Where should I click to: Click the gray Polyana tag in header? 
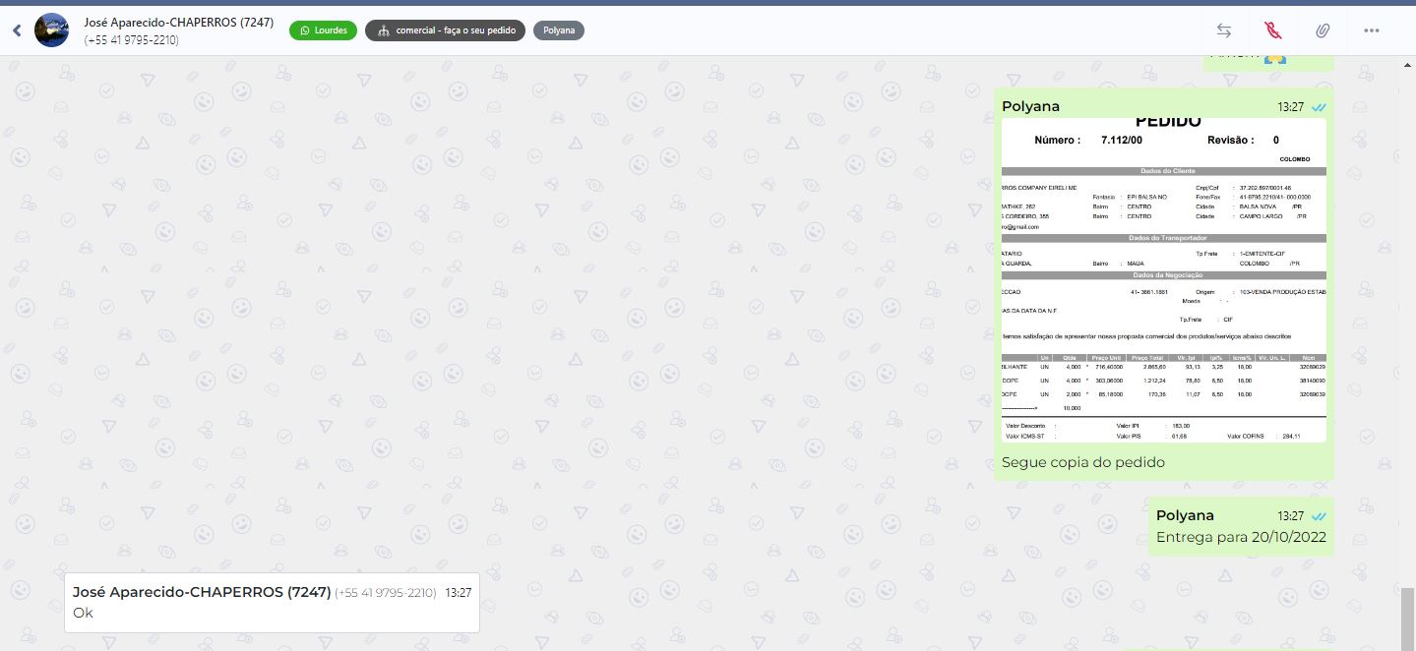tap(559, 30)
